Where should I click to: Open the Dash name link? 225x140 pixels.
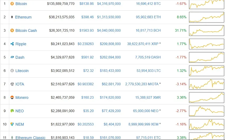(20, 57)
